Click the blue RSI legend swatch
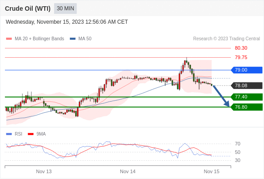Viewport: 264px width, 179px height. click(x=9, y=134)
